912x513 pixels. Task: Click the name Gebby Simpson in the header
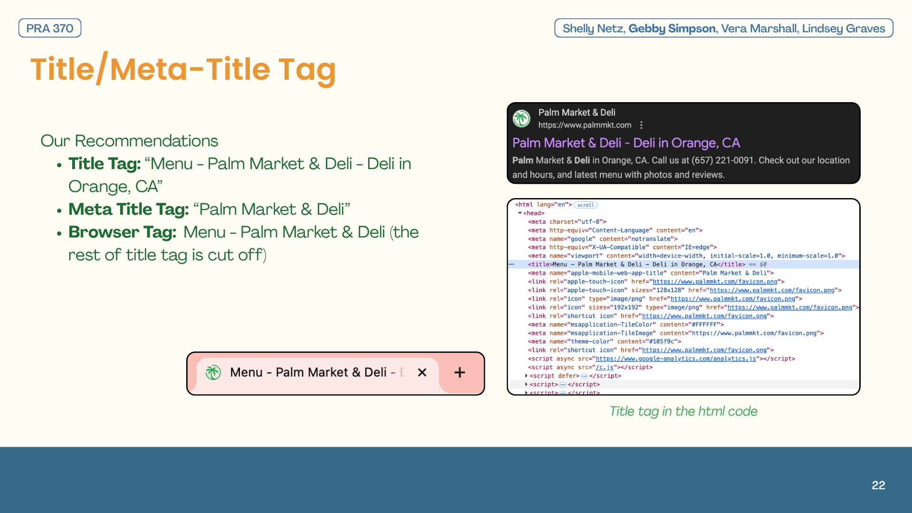(x=672, y=28)
